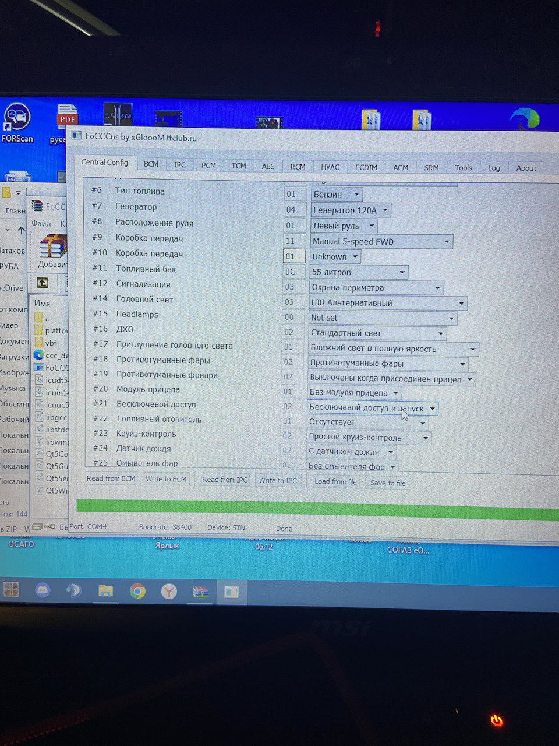This screenshot has width=559, height=746.
Task: Open the Файл menu in WinRAR window
Action: click(x=41, y=223)
